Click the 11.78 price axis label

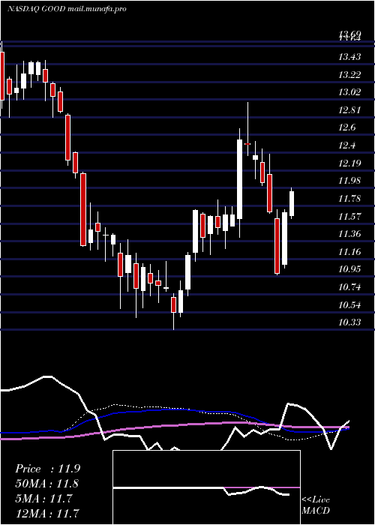(349, 199)
